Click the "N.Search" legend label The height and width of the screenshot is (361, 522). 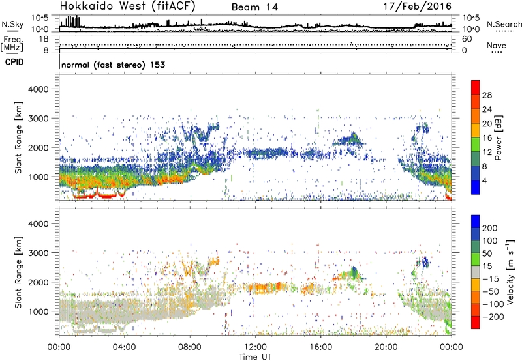pyautogui.click(x=504, y=24)
